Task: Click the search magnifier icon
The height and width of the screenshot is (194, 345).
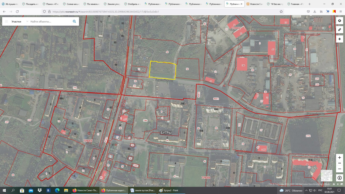Action: [74, 22]
